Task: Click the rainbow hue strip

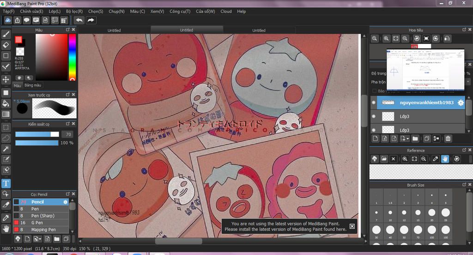Action: click(x=72, y=57)
